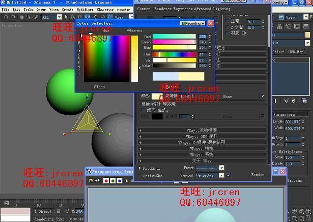
Task: Switch to Common tab in render dialog
Action: click(x=144, y=9)
